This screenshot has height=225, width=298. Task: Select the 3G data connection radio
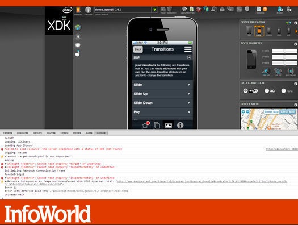click(267, 91)
